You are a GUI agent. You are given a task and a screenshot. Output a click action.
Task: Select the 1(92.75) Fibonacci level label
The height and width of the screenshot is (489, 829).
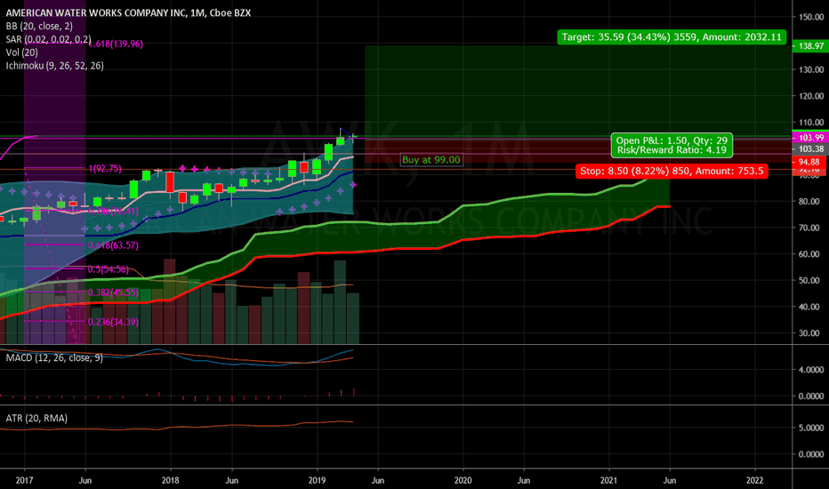pos(105,169)
